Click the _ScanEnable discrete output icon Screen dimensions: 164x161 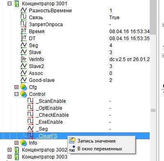pyautogui.click(x=31, y=101)
